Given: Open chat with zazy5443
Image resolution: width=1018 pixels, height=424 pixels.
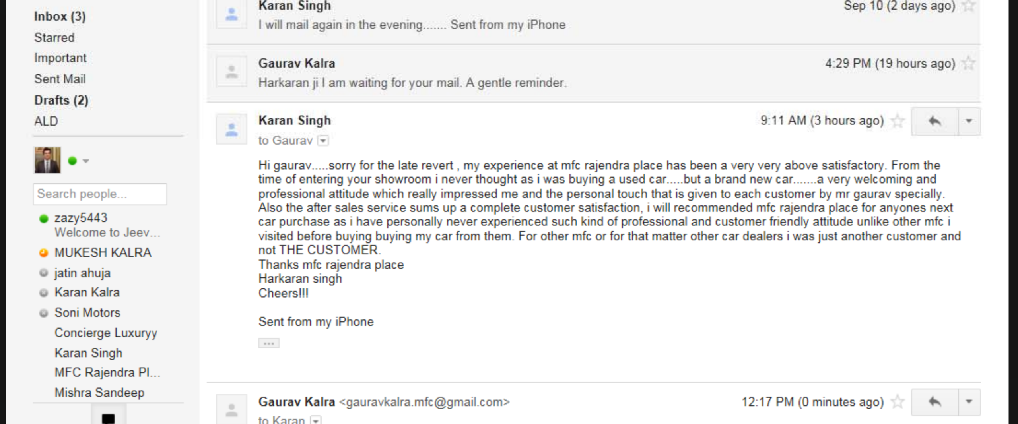Looking at the screenshot, I should pyautogui.click(x=81, y=218).
